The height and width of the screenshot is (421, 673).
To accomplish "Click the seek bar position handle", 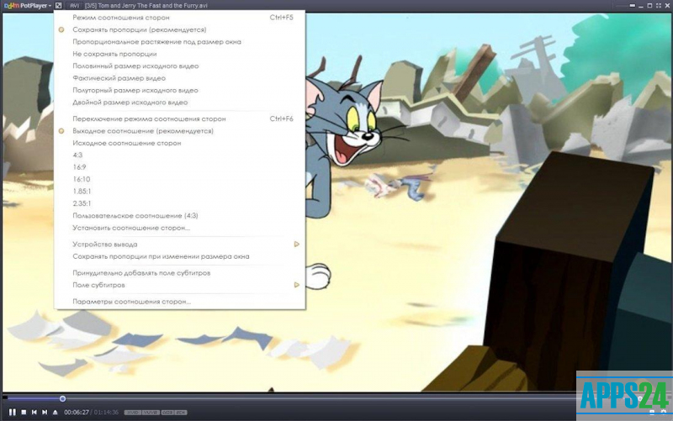I will [62, 398].
